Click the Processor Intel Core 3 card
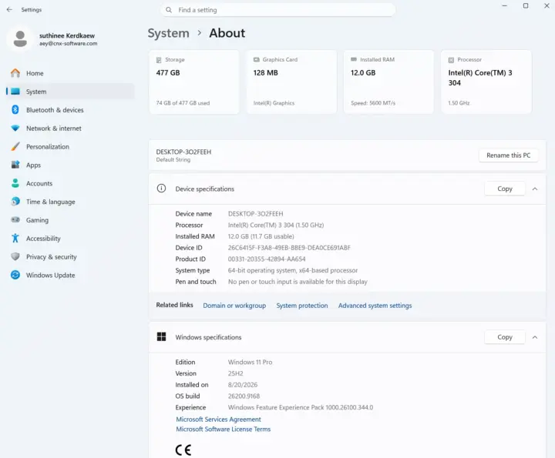Image resolution: width=555 pixels, height=458 pixels. pos(486,82)
